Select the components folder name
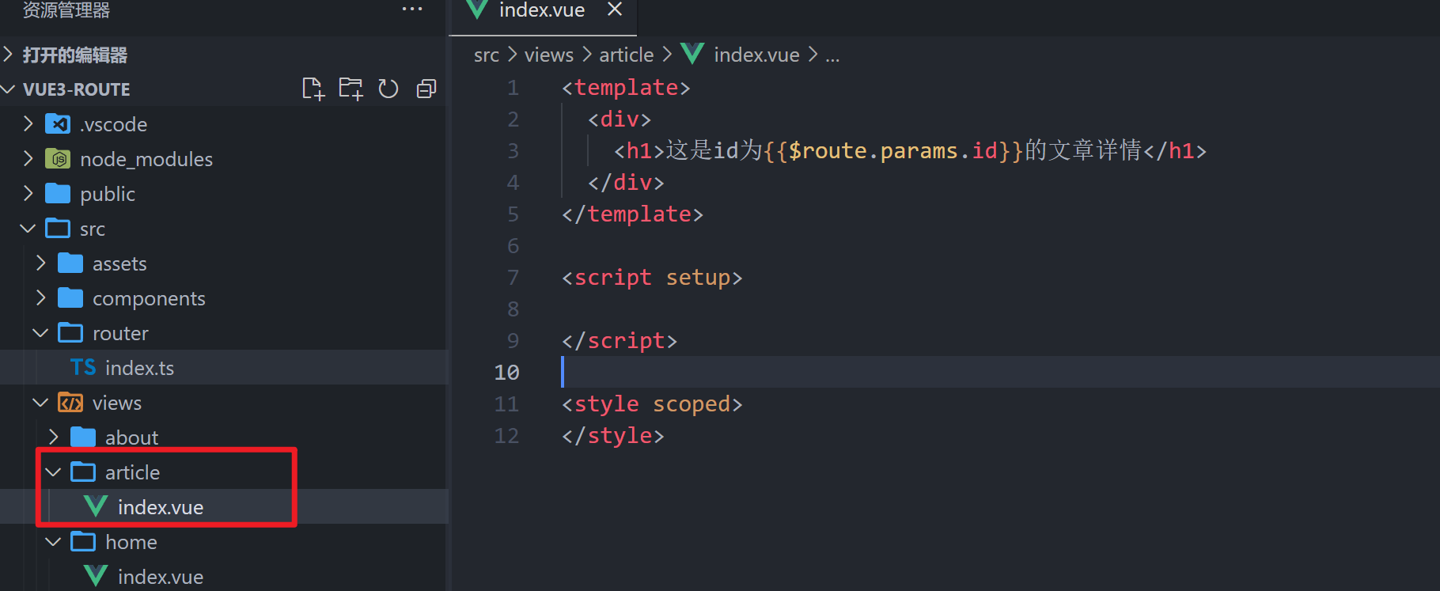Image resolution: width=1440 pixels, height=591 pixels. 149,299
